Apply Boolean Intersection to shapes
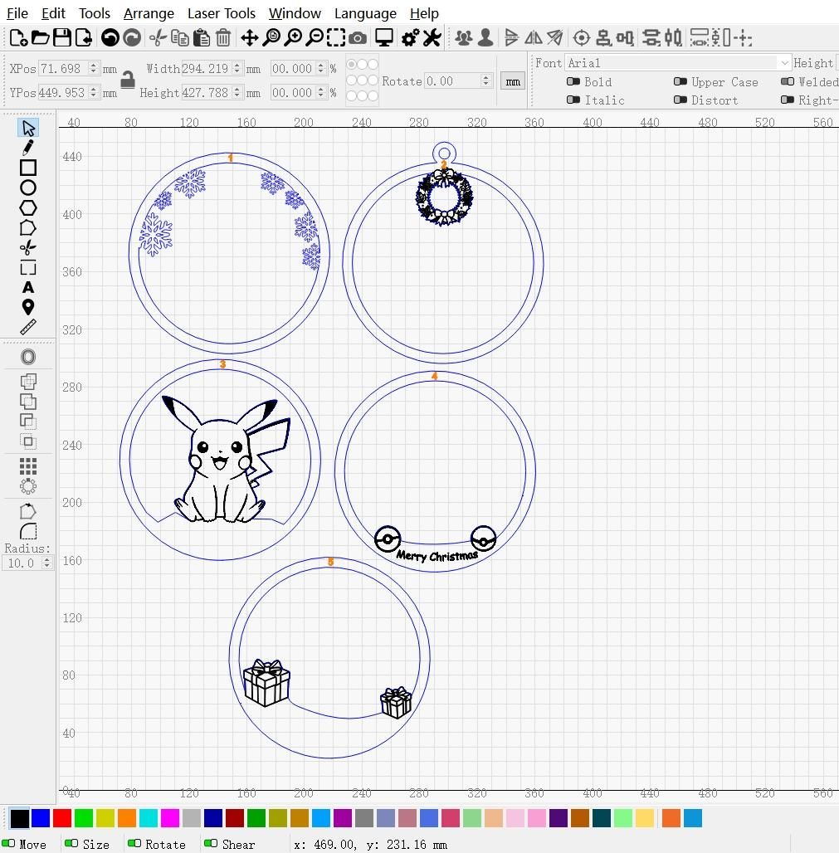 [28, 441]
